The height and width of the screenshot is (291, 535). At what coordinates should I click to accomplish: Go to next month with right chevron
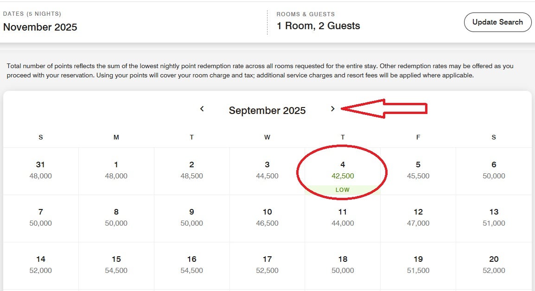click(333, 109)
